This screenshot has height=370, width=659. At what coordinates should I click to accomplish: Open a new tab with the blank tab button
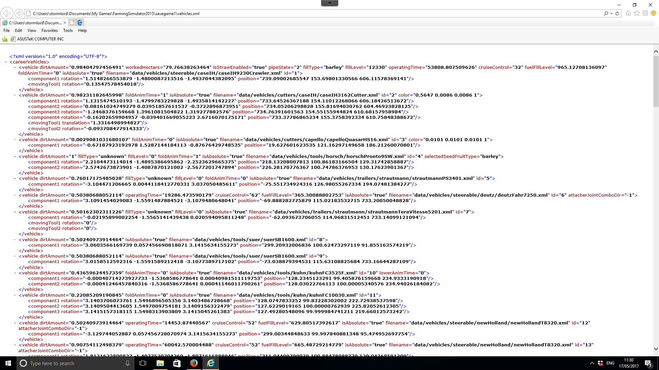[x=72, y=23]
